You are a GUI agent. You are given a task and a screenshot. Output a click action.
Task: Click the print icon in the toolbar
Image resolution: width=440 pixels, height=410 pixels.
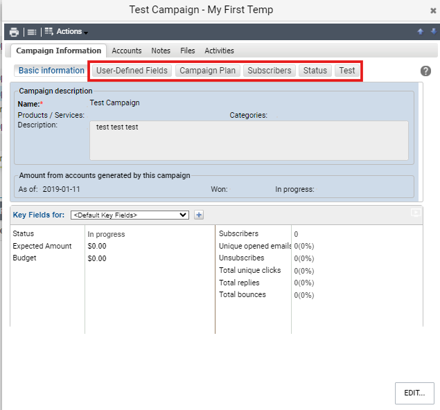[14, 32]
